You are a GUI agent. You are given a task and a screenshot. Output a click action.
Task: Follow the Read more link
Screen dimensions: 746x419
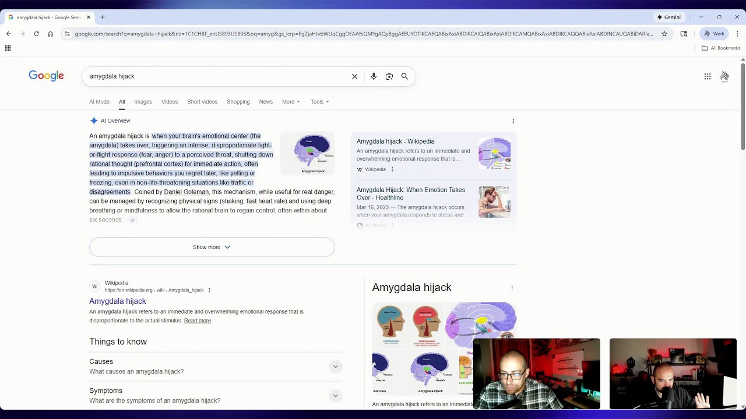click(198, 321)
